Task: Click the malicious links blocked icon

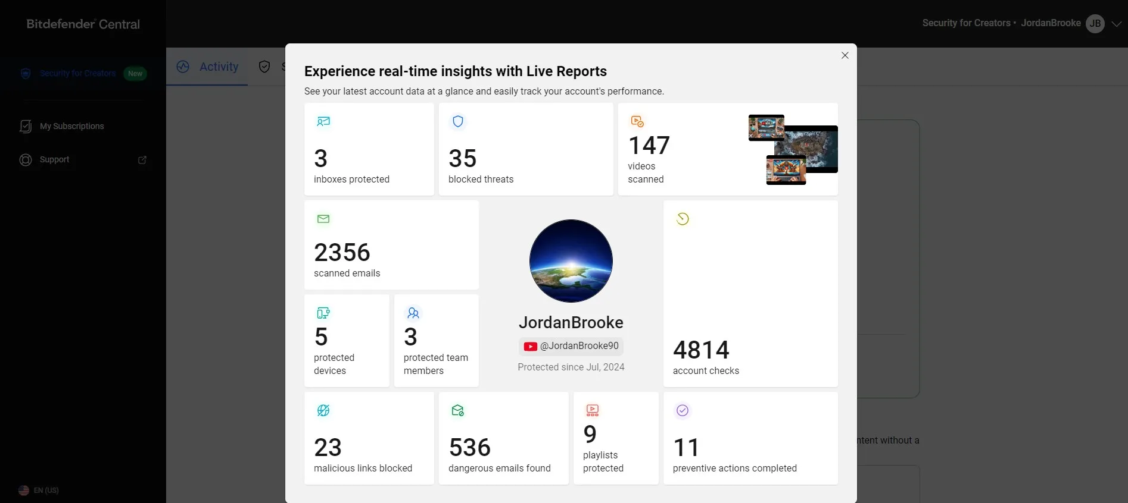Action: coord(323,410)
